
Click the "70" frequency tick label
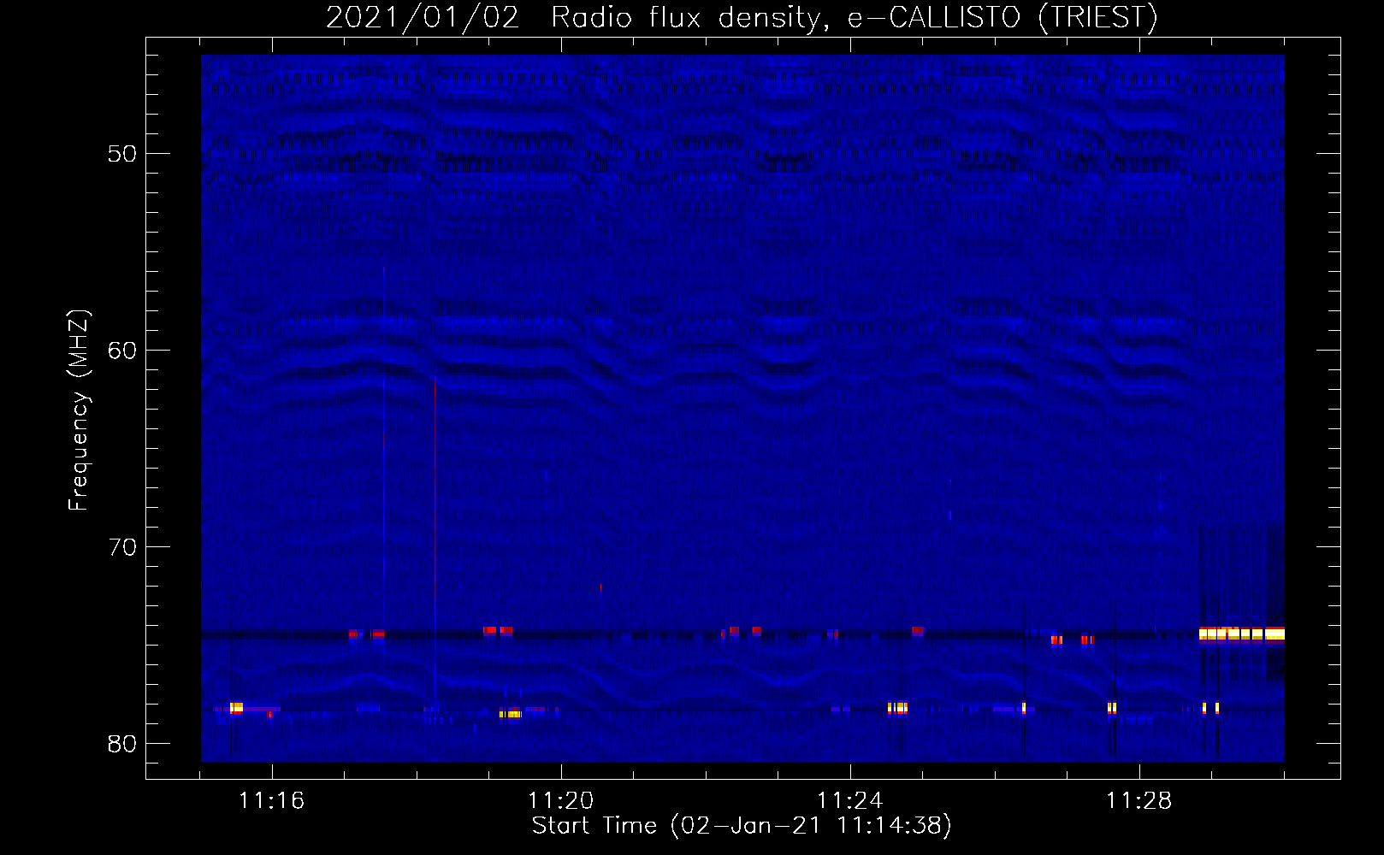coord(122,547)
